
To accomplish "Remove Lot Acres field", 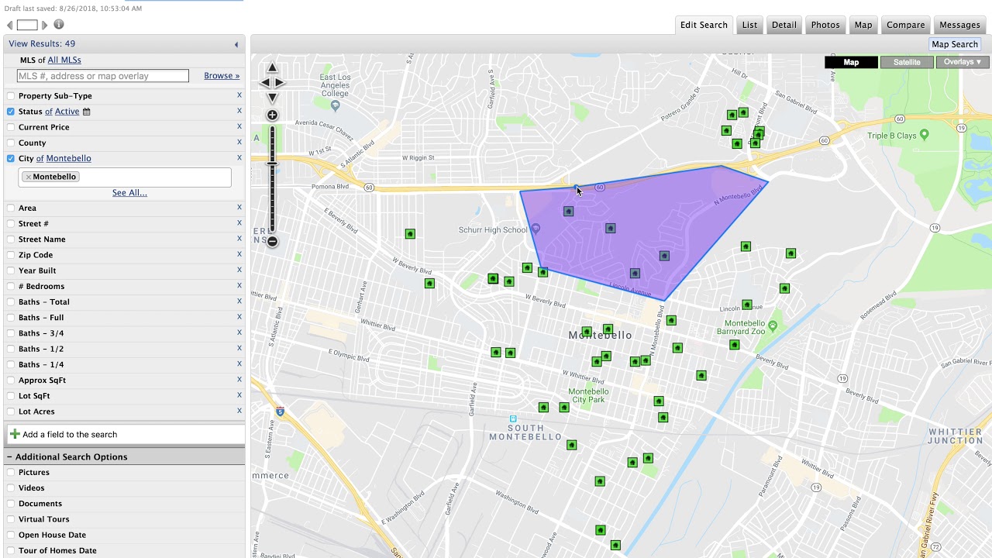I will (x=239, y=411).
